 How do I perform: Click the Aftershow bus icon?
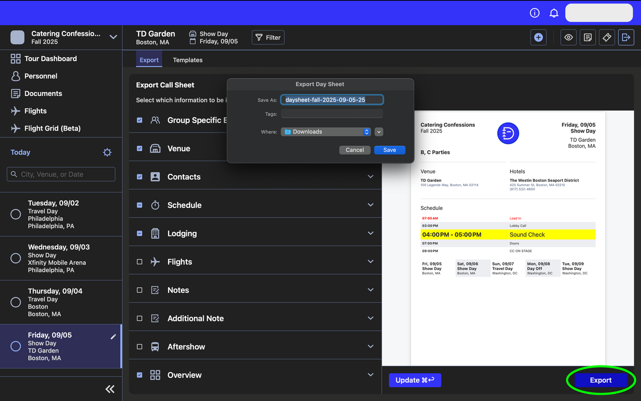[x=155, y=347]
